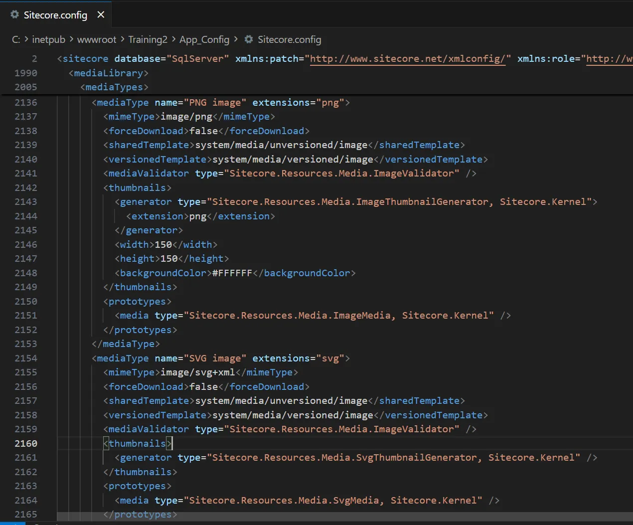Close the Sitecore.config editor tab

click(101, 14)
